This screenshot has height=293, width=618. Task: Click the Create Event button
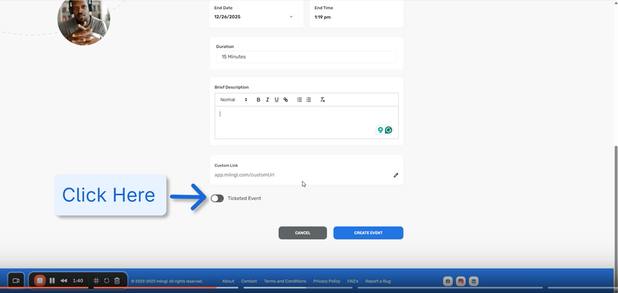point(368,233)
